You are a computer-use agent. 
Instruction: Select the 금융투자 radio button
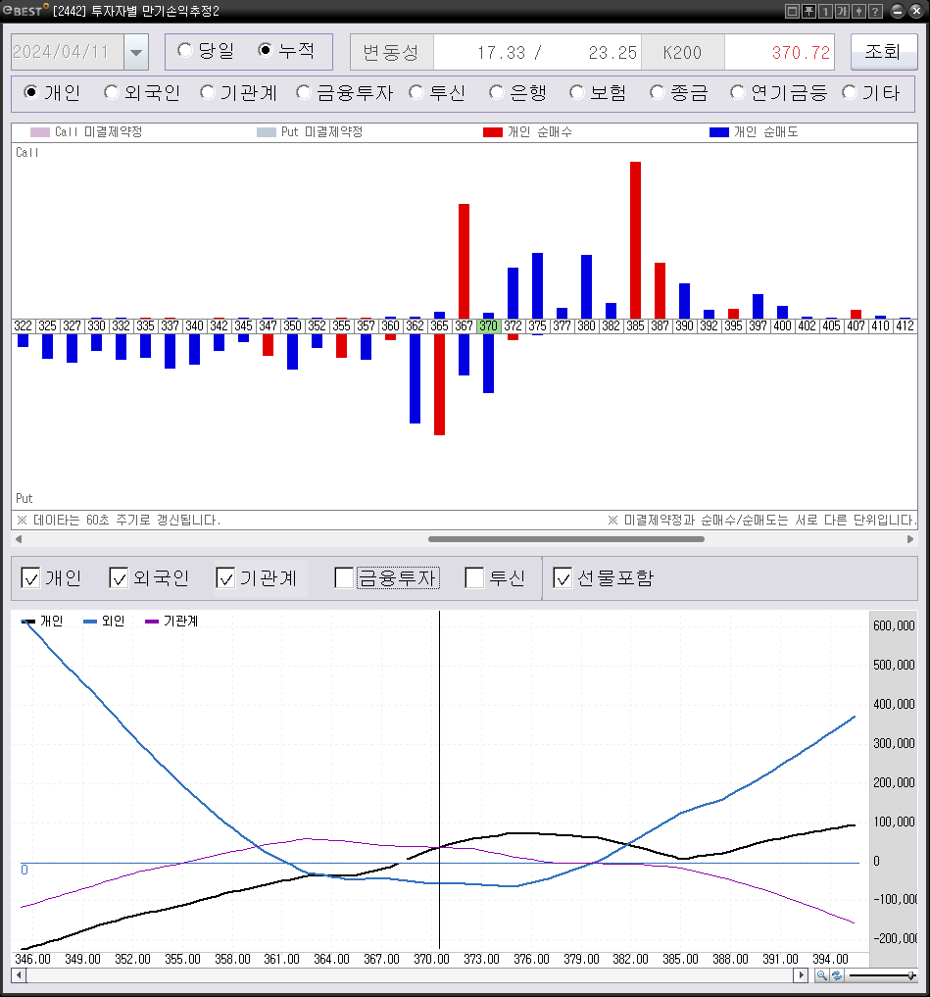point(304,93)
